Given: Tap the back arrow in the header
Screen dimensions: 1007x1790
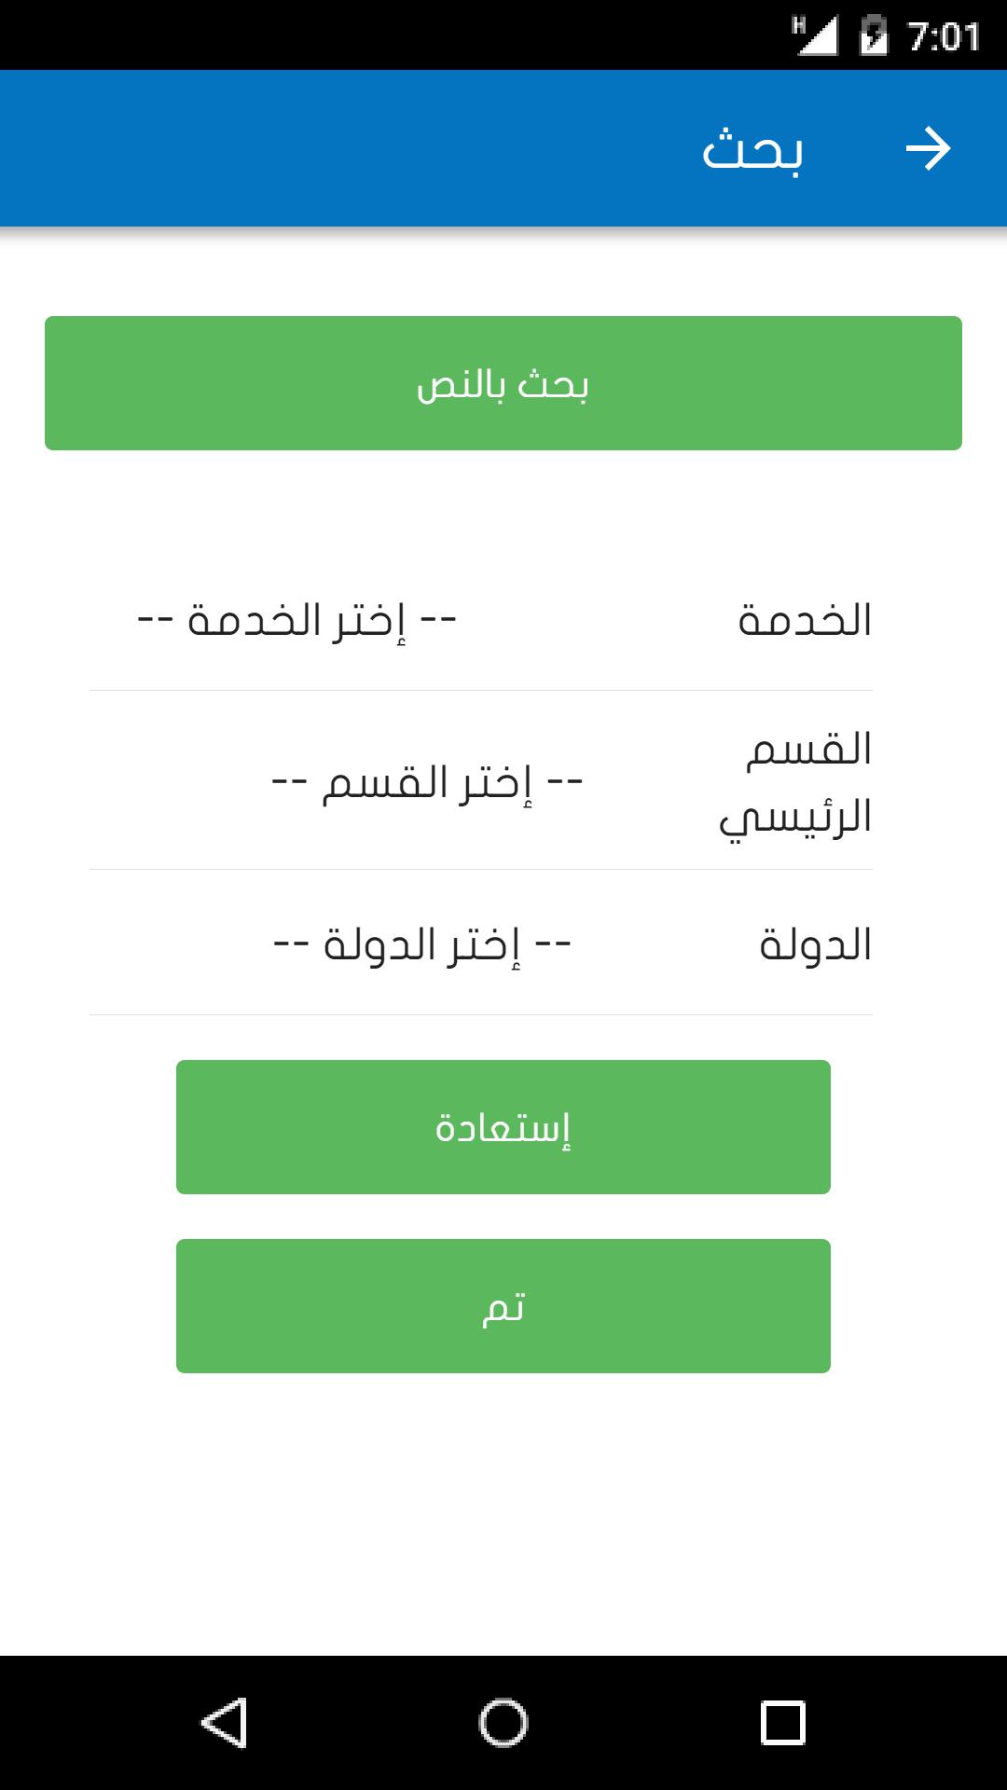Looking at the screenshot, I should click(928, 149).
